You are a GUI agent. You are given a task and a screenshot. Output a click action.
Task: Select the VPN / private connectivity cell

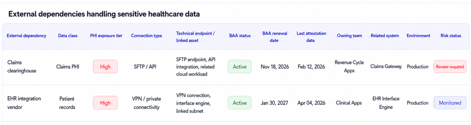147,103
